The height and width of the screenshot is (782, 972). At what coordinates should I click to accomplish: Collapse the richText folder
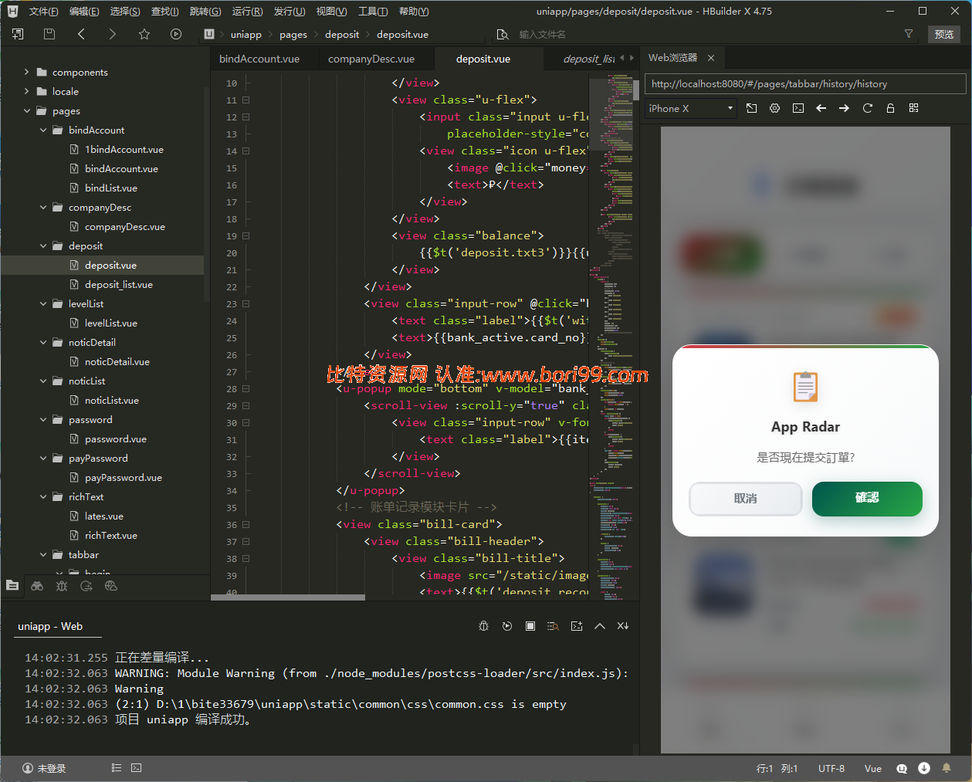click(43, 496)
